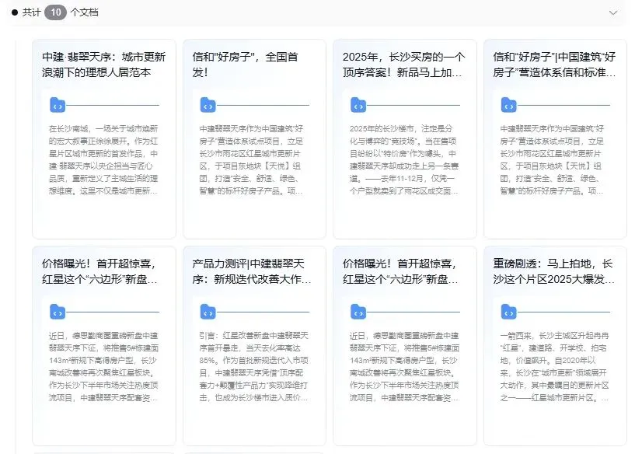Screen dimensions: 642x454
Task: Click the folder icon in the 2025年，长沙买房 card
Action: pos(358,105)
